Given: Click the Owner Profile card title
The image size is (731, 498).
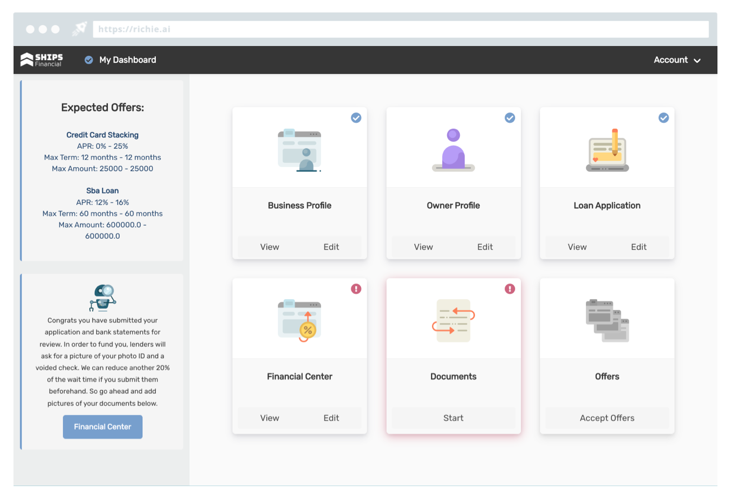Looking at the screenshot, I should click(453, 206).
